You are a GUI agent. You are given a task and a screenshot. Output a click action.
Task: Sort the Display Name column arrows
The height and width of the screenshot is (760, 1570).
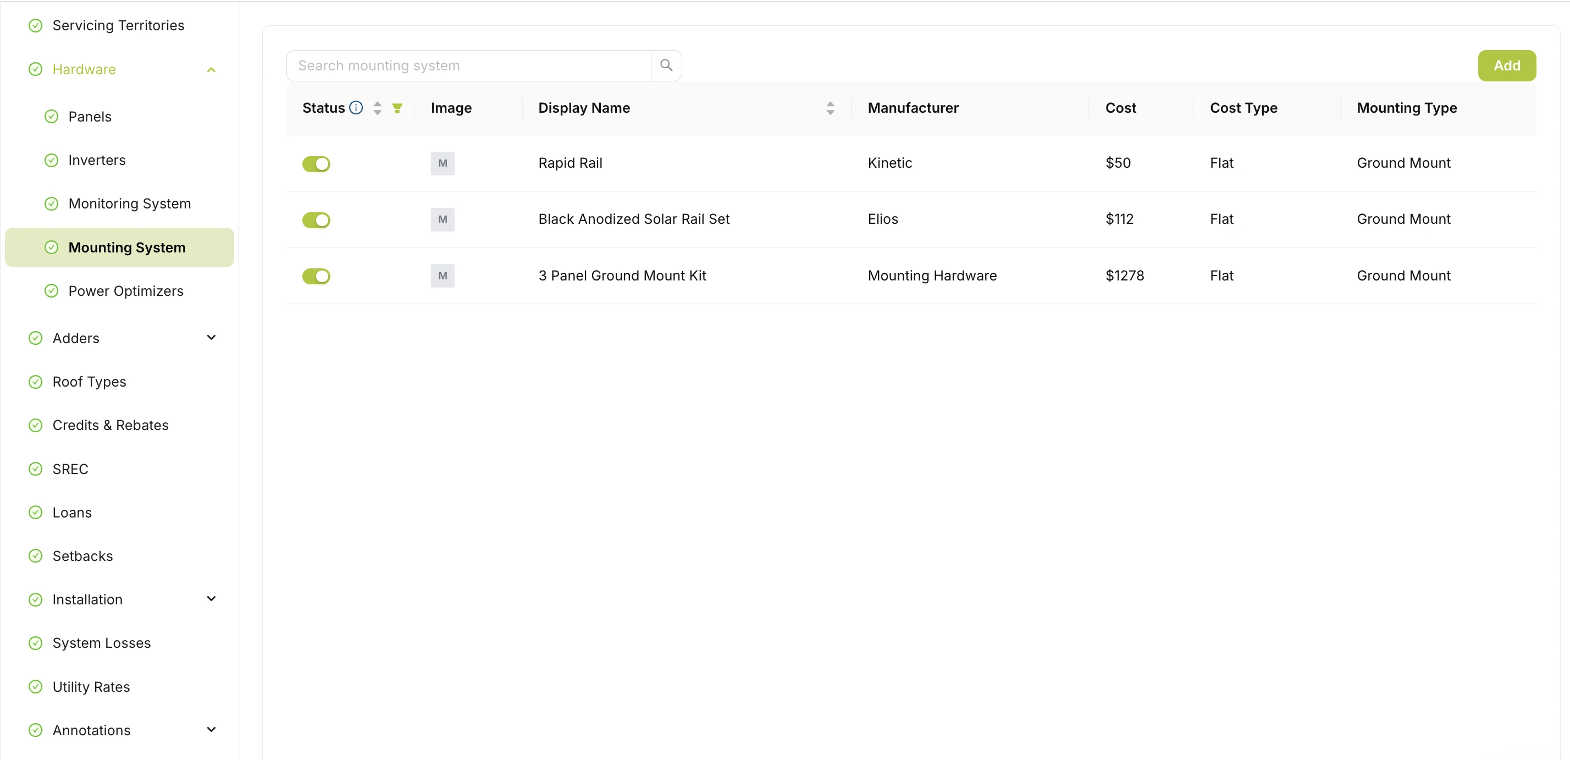pos(830,108)
